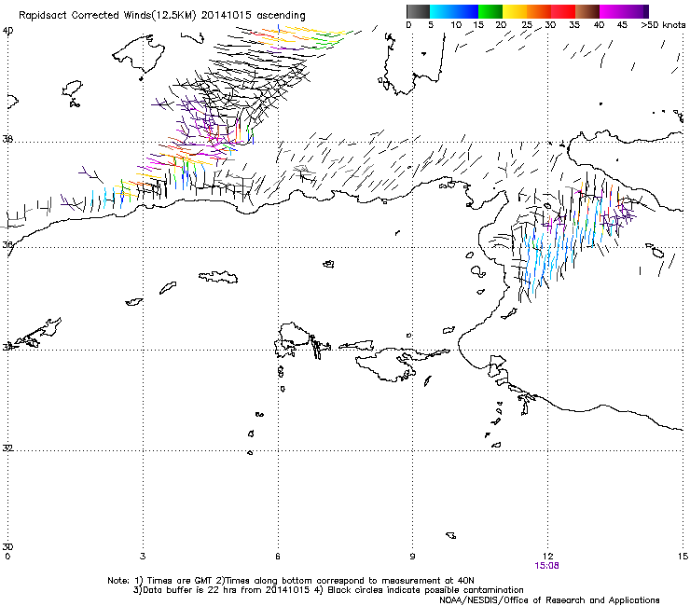Click the latitude label 38 on left axis
This screenshot has width=690, height=606.
[7, 139]
